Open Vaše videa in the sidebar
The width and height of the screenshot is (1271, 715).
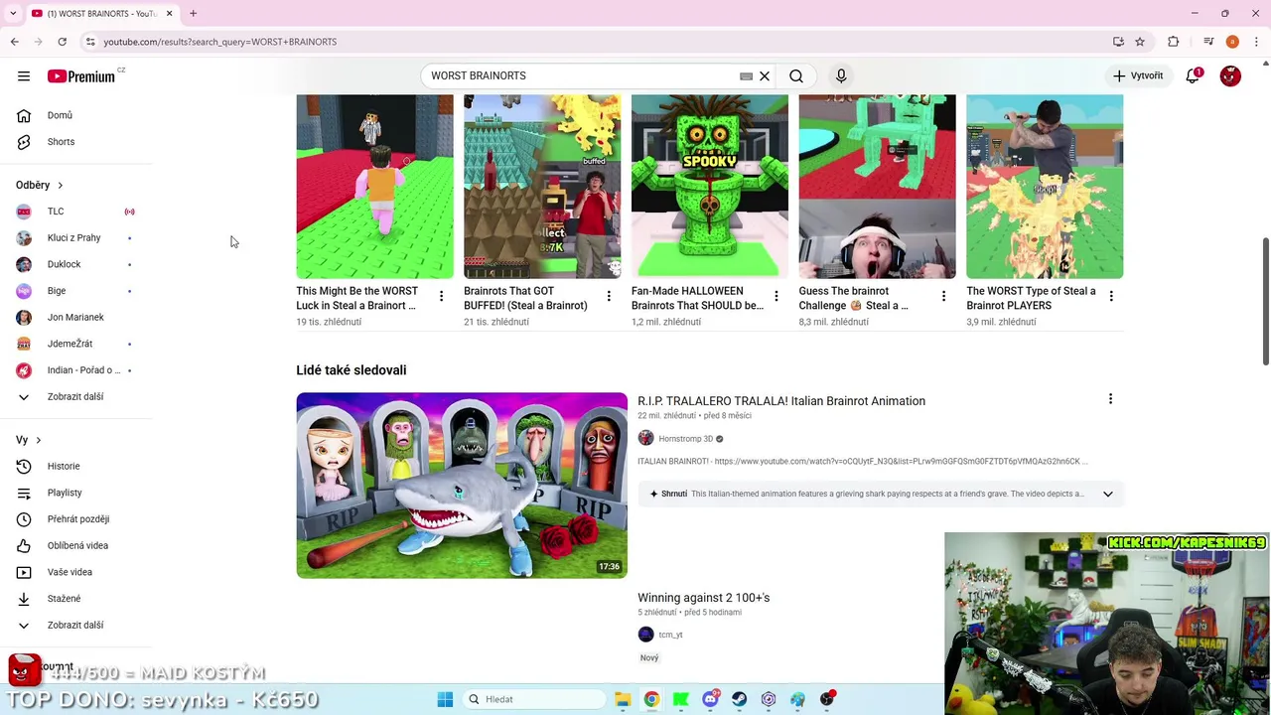(x=77, y=572)
